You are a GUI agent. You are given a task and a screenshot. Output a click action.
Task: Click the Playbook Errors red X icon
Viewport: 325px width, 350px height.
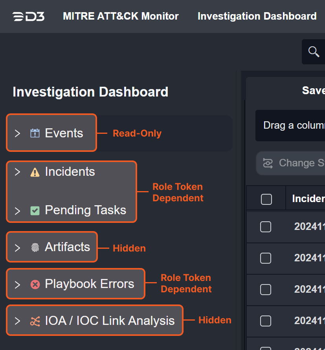coord(35,284)
